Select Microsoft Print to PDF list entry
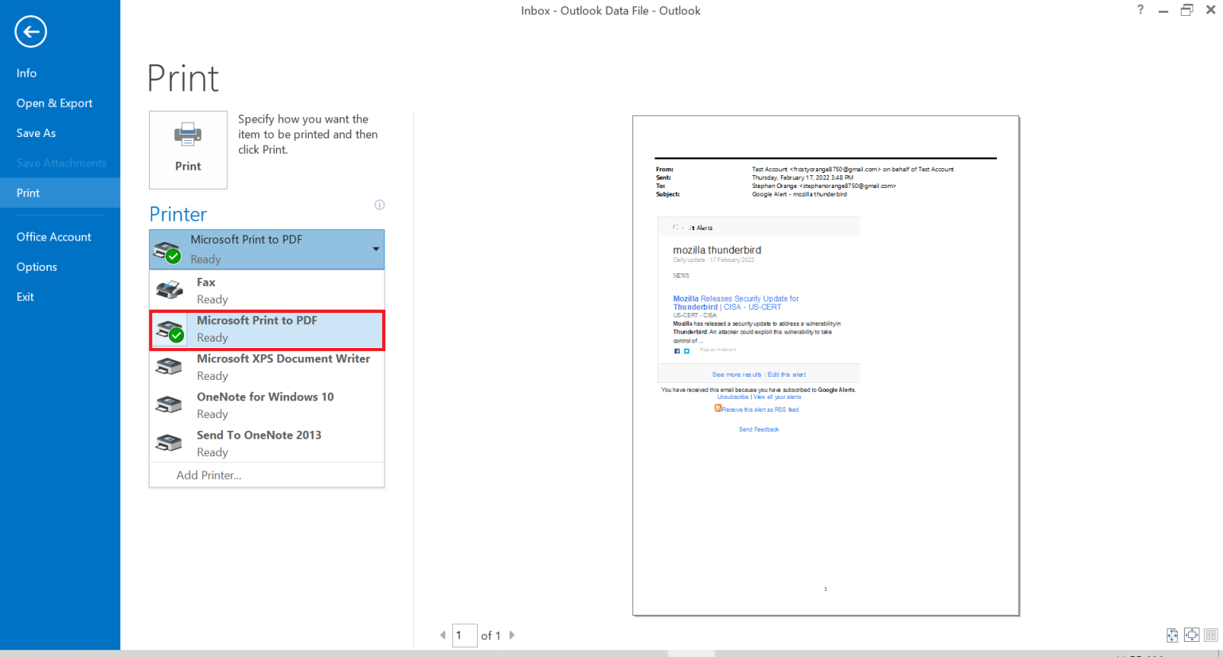Viewport: 1223px width, 657px height. click(267, 329)
